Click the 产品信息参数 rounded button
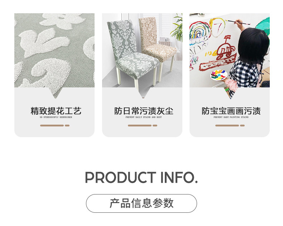The width and height of the screenshot is (283, 226). pos(141,203)
